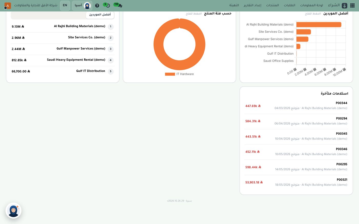Click the الشراء purchase module icon
The height and width of the screenshot is (224, 359).
pos(345,5)
